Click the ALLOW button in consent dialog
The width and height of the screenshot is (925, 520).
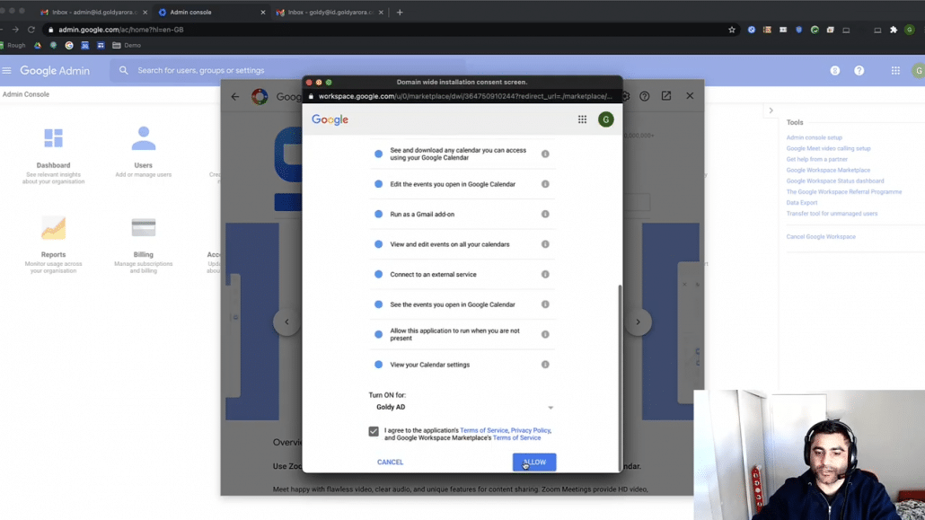[533, 463]
